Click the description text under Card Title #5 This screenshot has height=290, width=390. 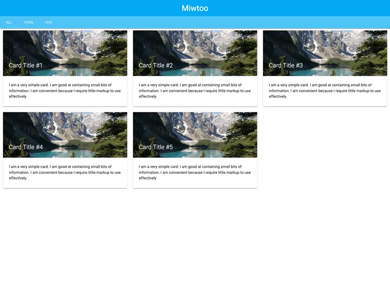tap(194, 172)
